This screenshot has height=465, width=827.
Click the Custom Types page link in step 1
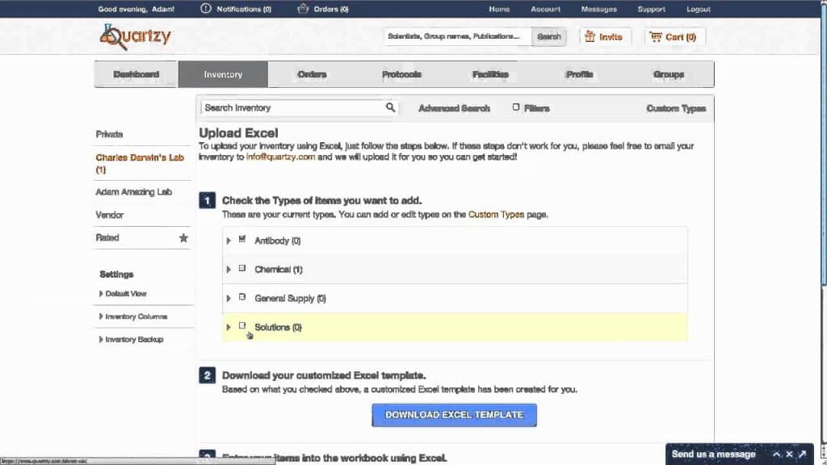point(497,215)
